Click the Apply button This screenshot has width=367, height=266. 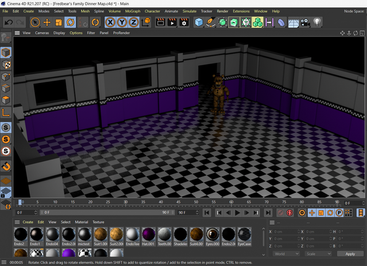pyautogui.click(x=349, y=253)
